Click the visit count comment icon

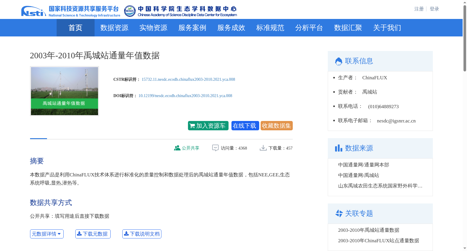(215, 148)
